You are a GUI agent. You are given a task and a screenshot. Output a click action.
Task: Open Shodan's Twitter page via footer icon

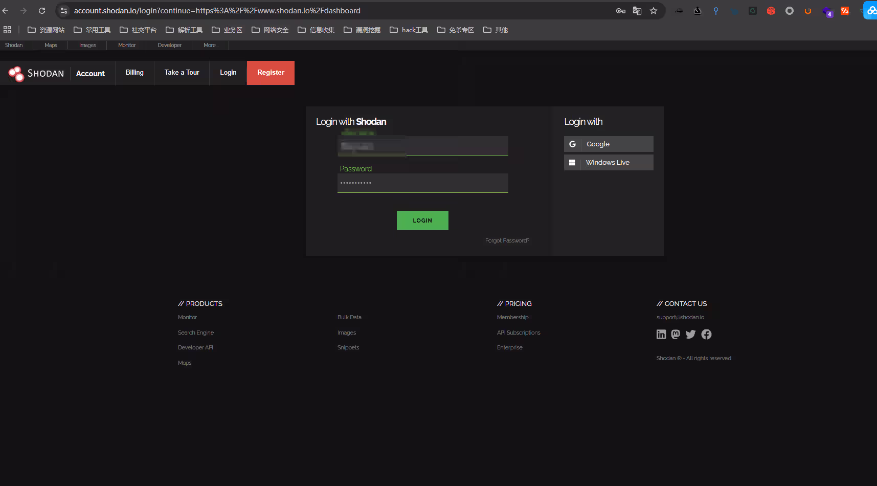pyautogui.click(x=690, y=334)
